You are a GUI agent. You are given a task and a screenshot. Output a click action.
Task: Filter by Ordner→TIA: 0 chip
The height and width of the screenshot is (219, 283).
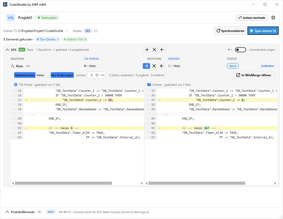75,39
